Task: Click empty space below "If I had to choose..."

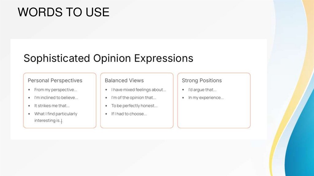Action: (x=136, y=122)
